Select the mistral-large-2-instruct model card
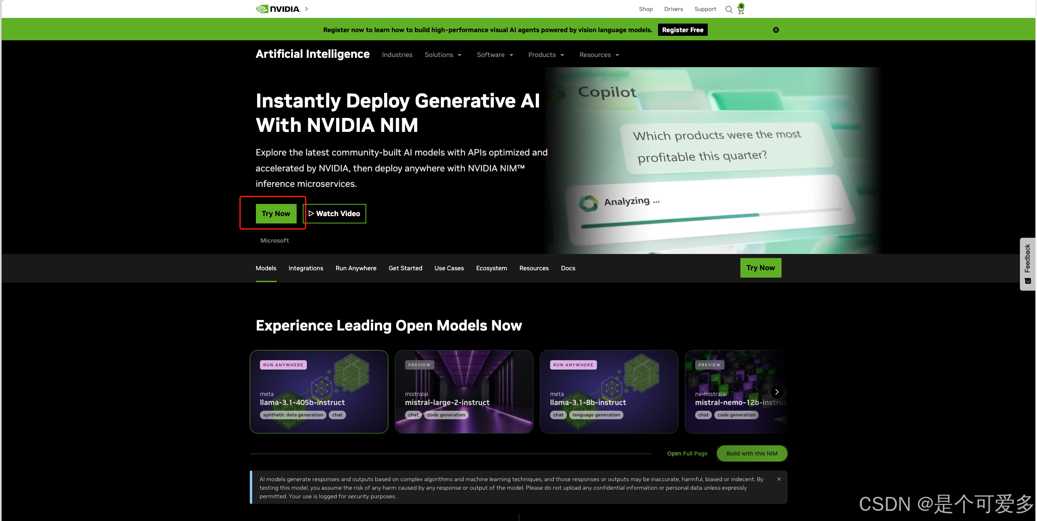Image resolution: width=1037 pixels, height=521 pixels. (x=464, y=392)
